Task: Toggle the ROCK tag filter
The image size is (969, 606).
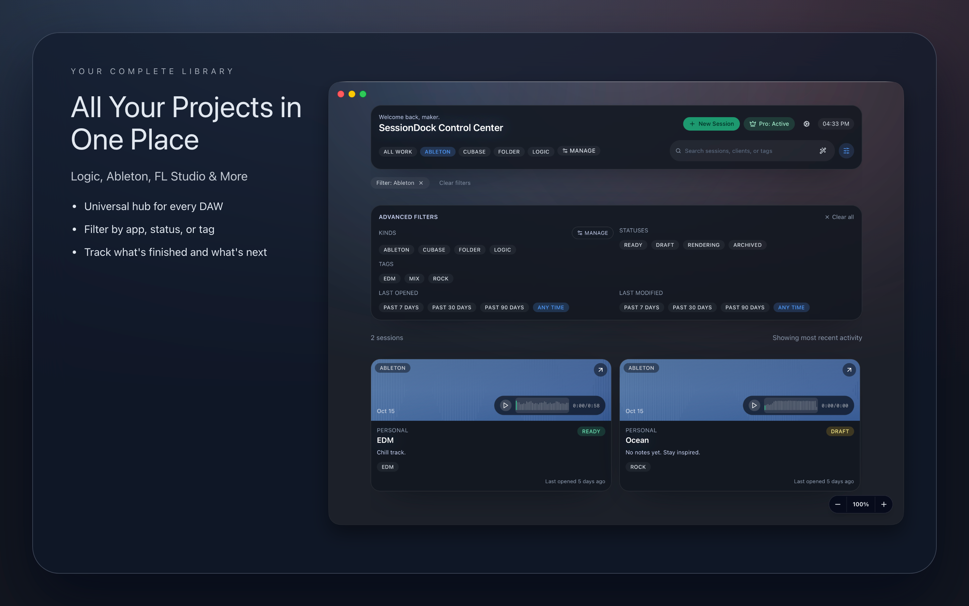Action: point(440,278)
